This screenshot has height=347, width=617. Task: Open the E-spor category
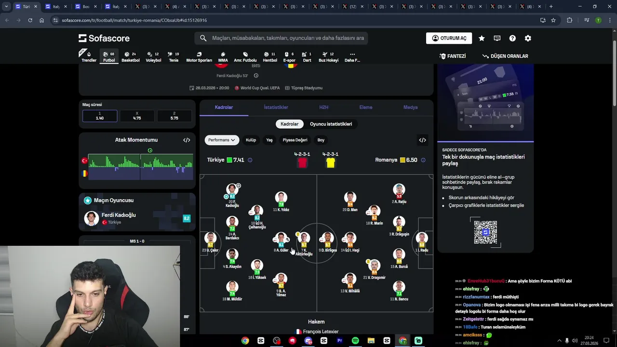click(289, 57)
